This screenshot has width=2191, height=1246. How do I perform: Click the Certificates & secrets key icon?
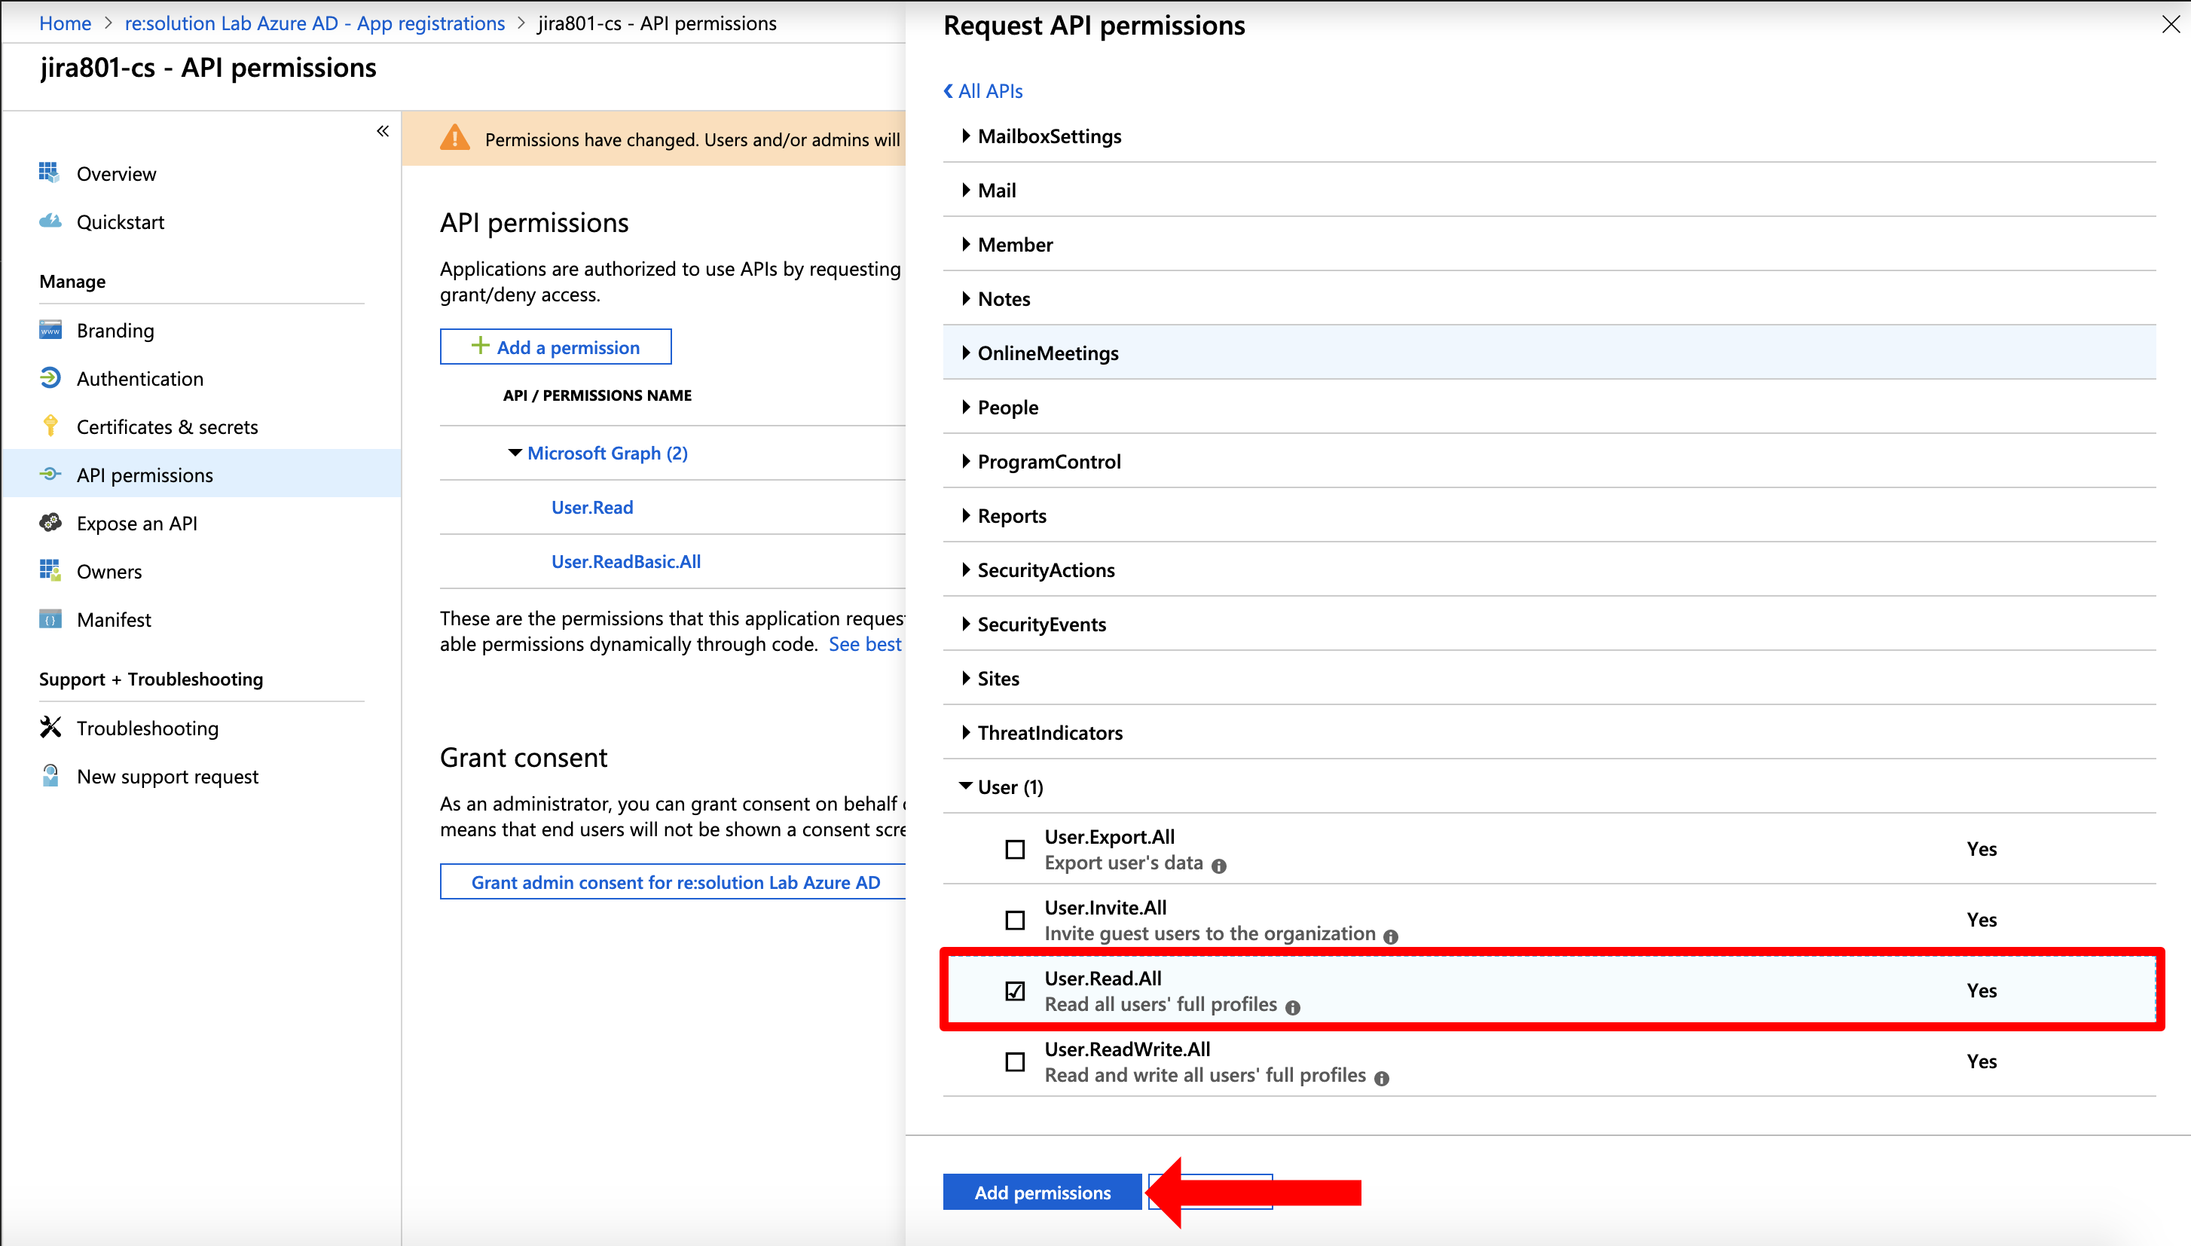(x=50, y=426)
